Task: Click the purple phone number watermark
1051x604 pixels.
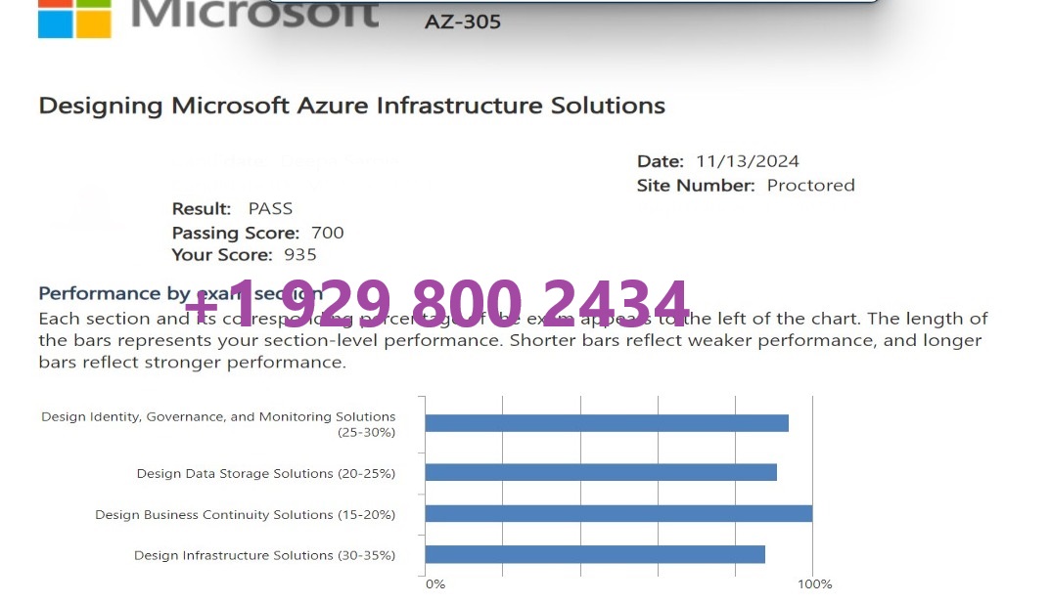Action: coord(437,302)
